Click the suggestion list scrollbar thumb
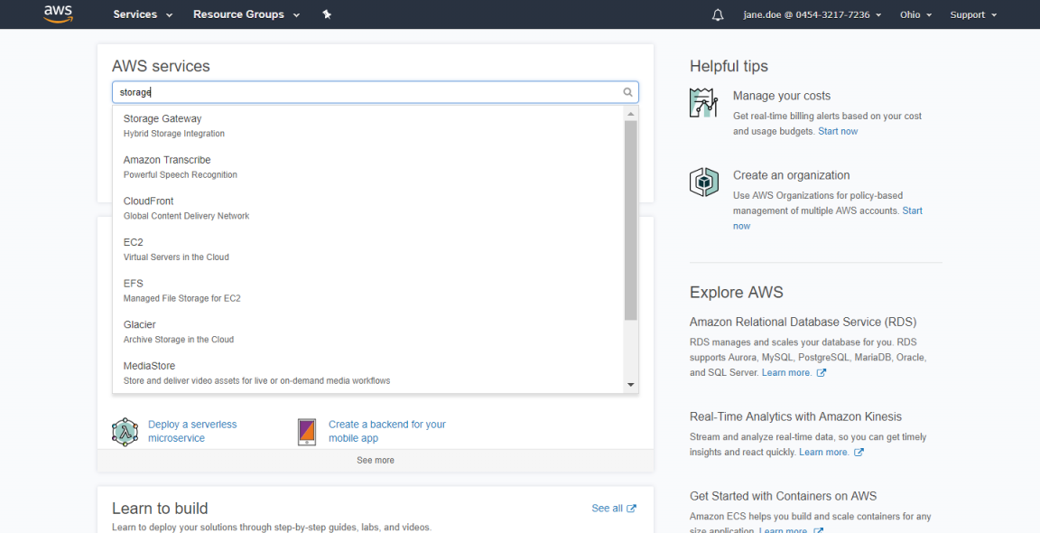This screenshot has height=533, width=1040. point(631,220)
